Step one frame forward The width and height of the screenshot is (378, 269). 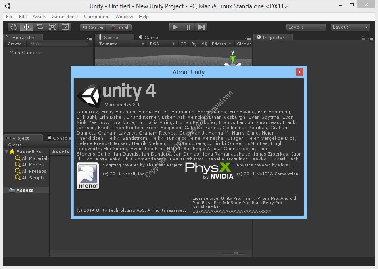[201, 27]
